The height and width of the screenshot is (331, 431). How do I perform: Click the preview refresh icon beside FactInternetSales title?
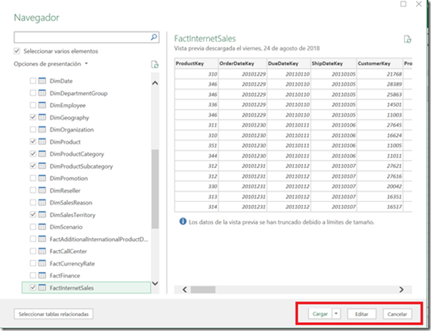click(x=407, y=40)
